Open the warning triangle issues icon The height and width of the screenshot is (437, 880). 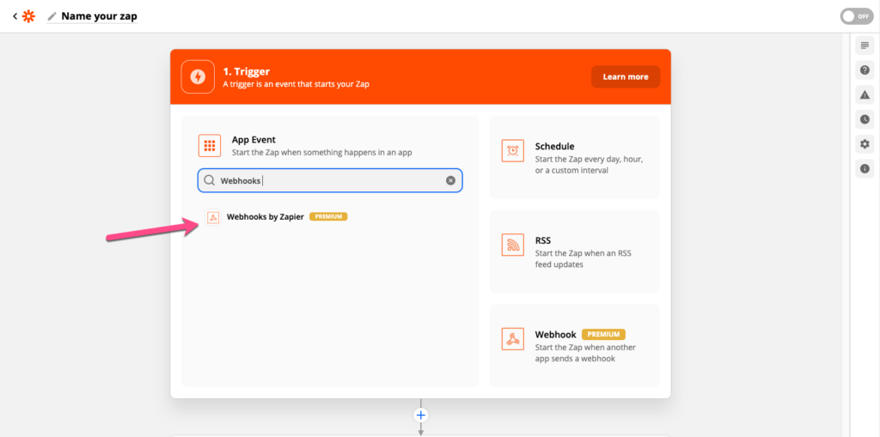pos(865,94)
